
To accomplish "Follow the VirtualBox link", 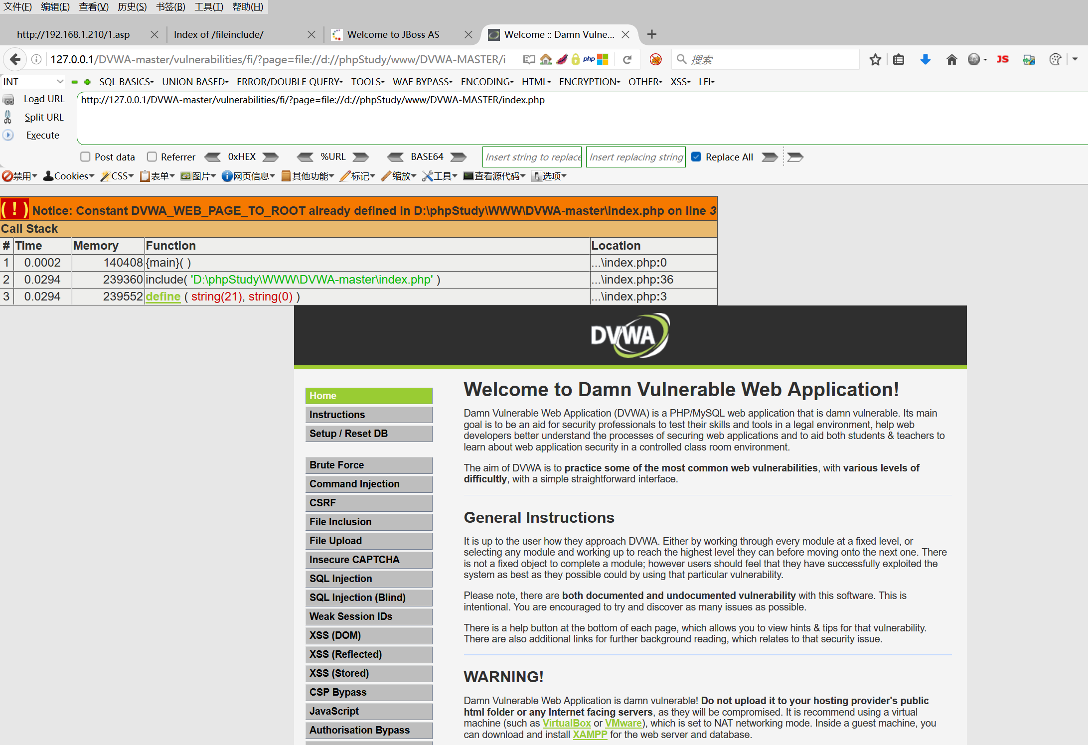I will pos(566,723).
